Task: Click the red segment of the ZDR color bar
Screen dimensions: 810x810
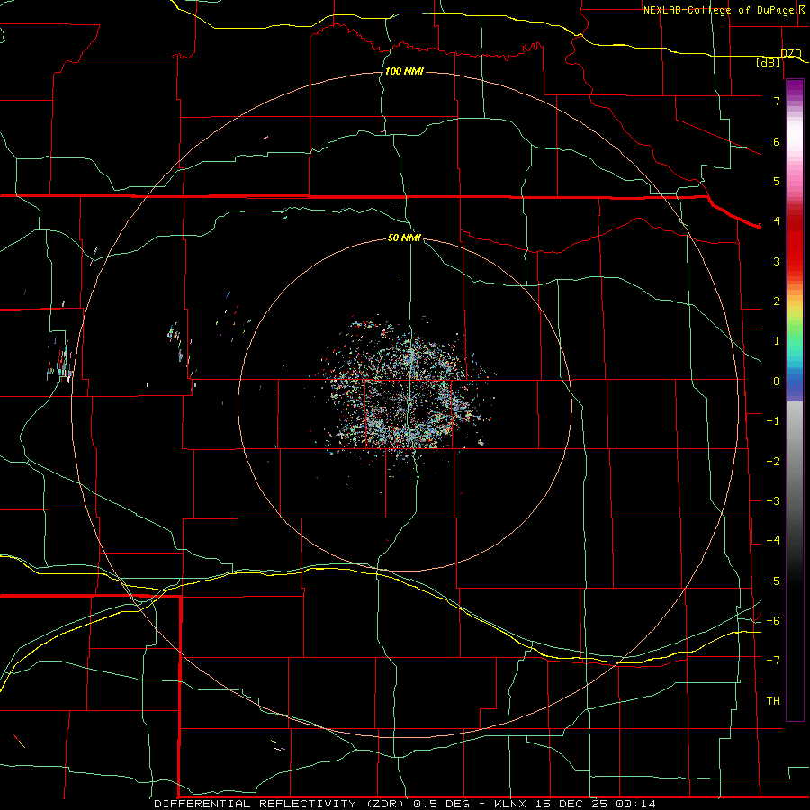Action: (795, 243)
